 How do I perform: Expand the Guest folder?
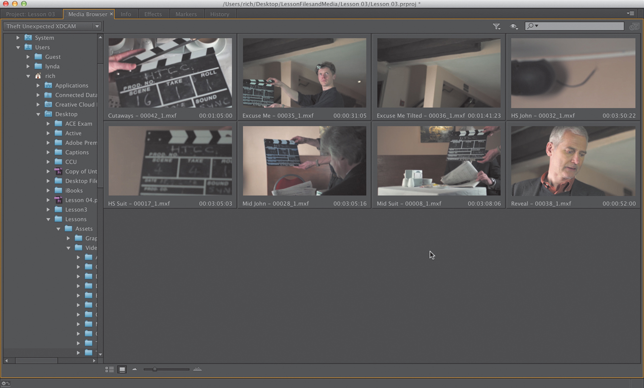pos(28,57)
